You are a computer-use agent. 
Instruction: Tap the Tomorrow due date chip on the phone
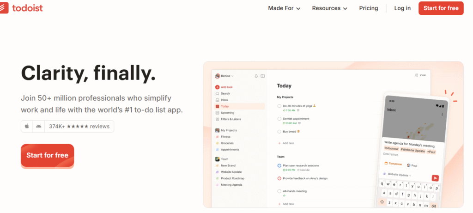pos(394,164)
